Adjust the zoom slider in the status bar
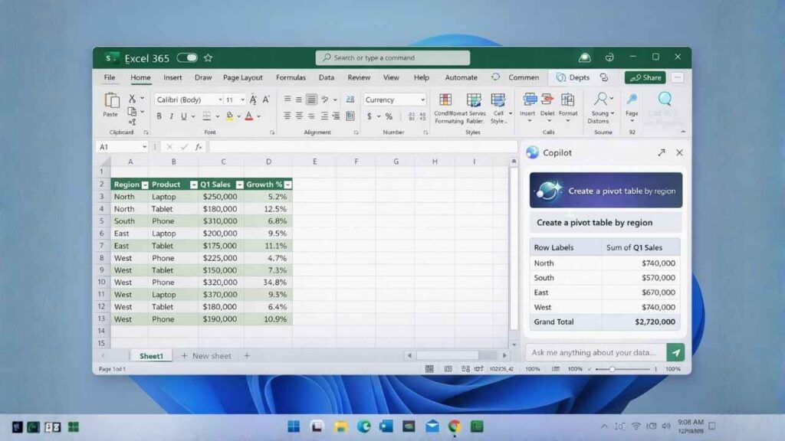 [x=613, y=368]
